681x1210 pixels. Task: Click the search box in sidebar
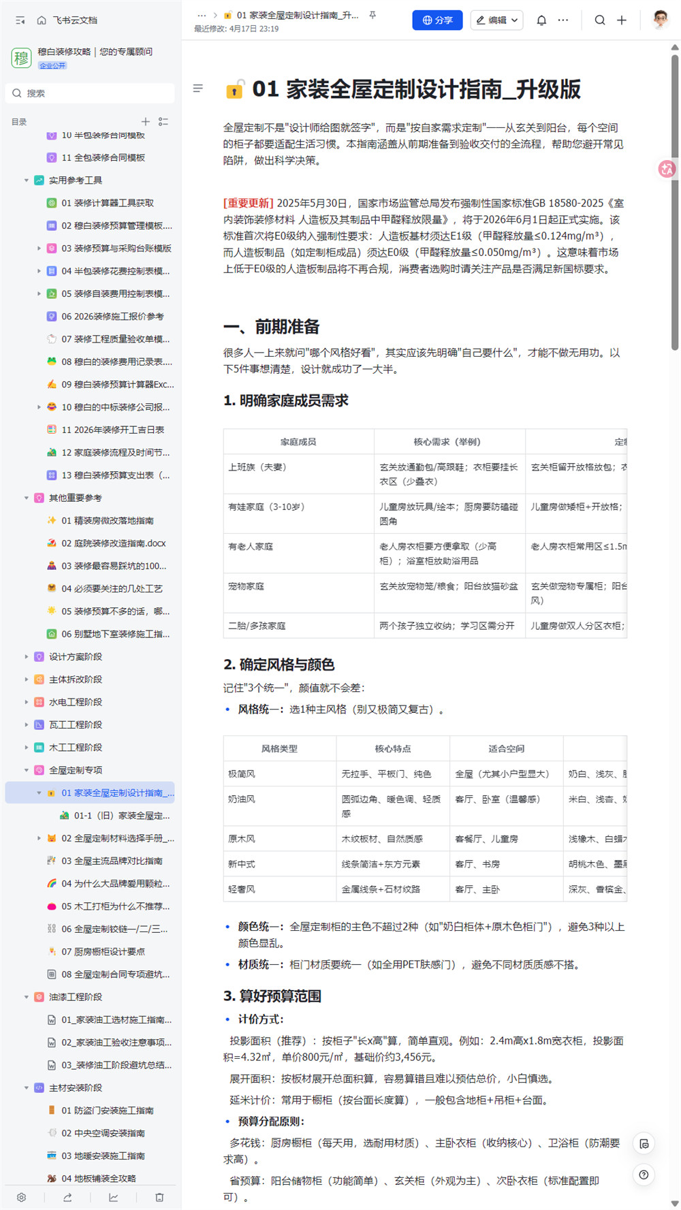(90, 93)
